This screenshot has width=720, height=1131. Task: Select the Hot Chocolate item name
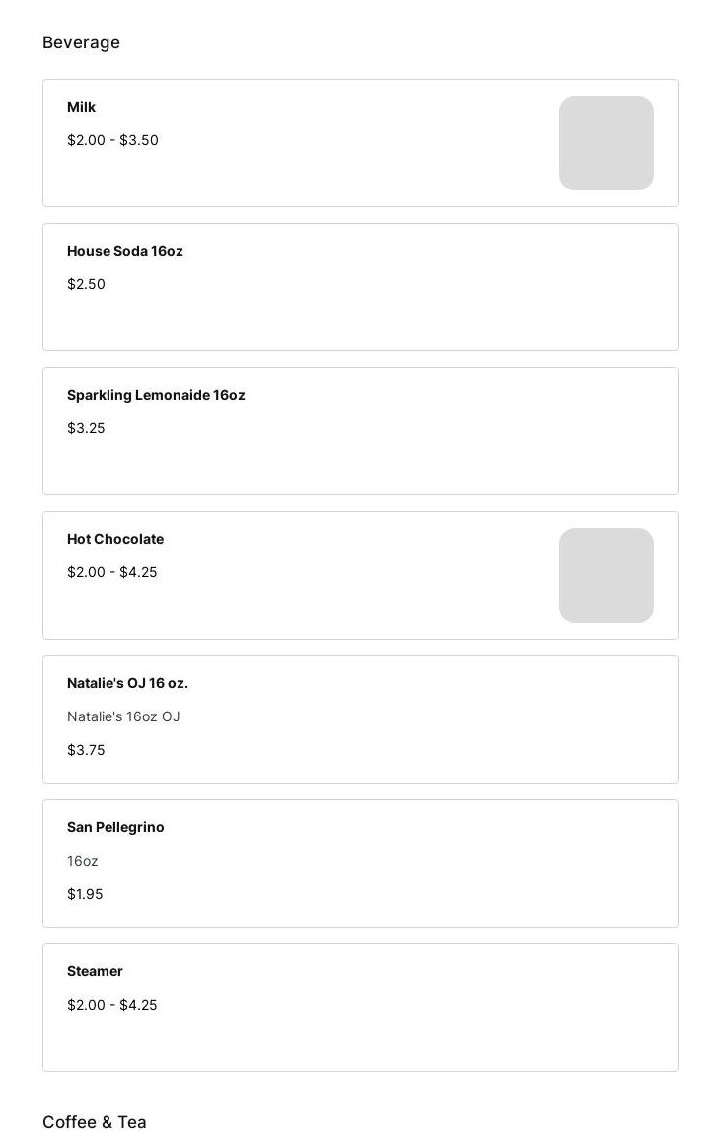coord(115,539)
